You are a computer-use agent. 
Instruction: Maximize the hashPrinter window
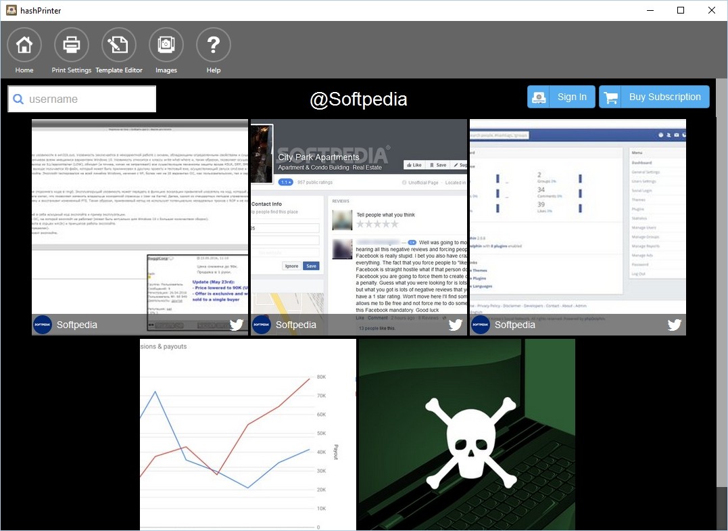[681, 10]
